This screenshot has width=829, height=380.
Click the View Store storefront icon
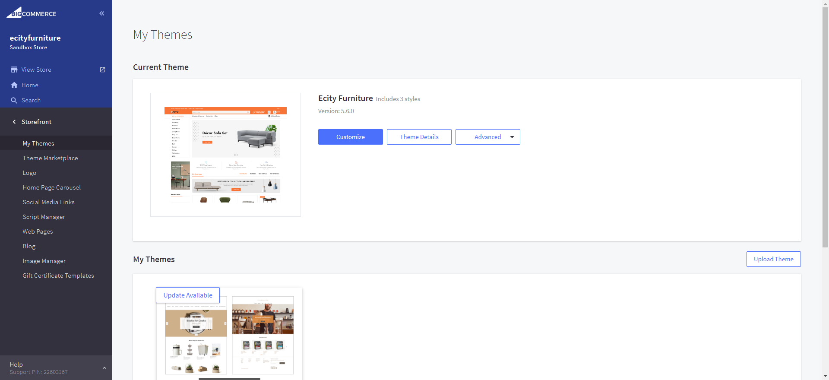14,70
